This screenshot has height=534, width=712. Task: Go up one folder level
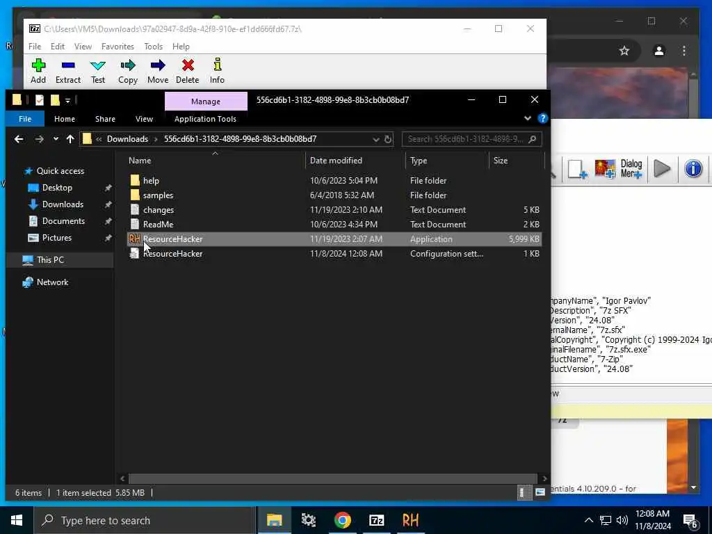[70, 139]
